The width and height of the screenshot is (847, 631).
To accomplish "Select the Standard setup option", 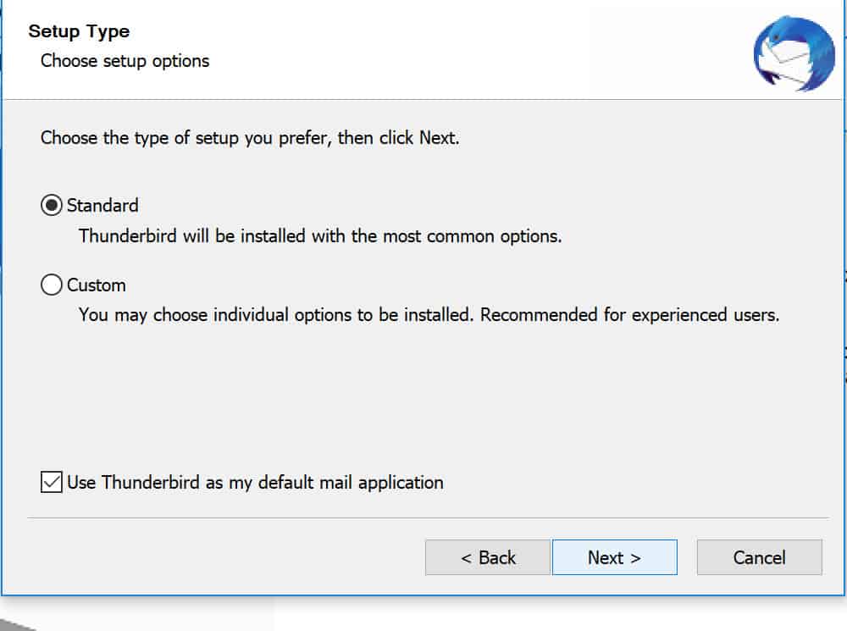I will pos(51,205).
